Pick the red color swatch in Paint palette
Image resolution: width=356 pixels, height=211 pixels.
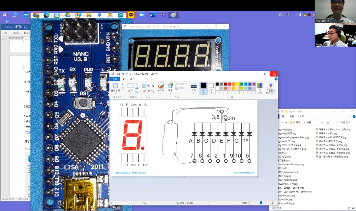click(x=229, y=84)
